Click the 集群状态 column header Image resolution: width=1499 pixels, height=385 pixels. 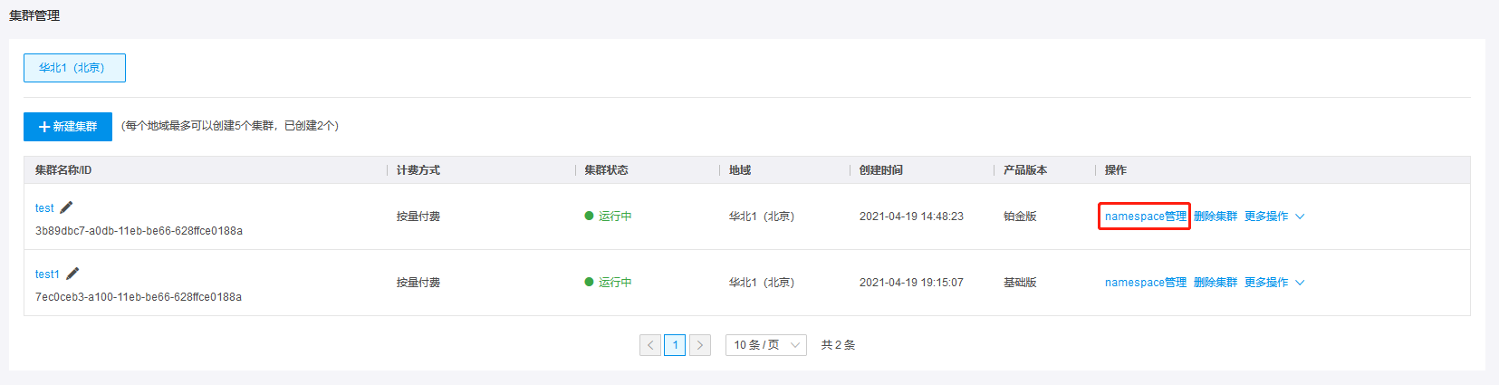[606, 170]
